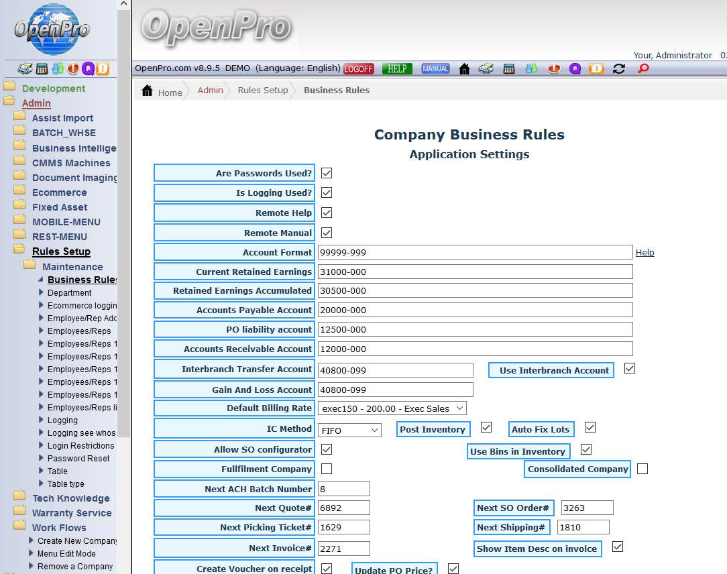727x574 pixels.
Task: Click the refresh arrows icon in toolbar
Action: click(619, 68)
